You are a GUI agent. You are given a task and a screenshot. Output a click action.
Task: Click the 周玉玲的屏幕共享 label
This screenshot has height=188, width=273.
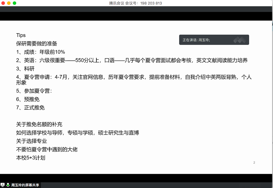pyautogui.click(x=25, y=185)
